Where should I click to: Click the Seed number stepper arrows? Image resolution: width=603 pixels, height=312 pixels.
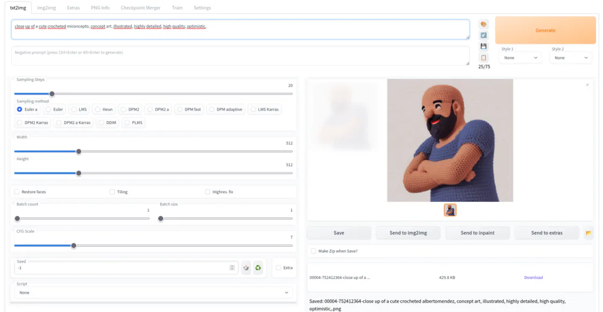pos(232,268)
